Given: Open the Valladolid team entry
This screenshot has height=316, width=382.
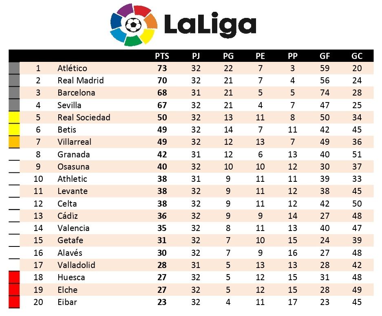Looking at the screenshot, I should pos(76,265).
